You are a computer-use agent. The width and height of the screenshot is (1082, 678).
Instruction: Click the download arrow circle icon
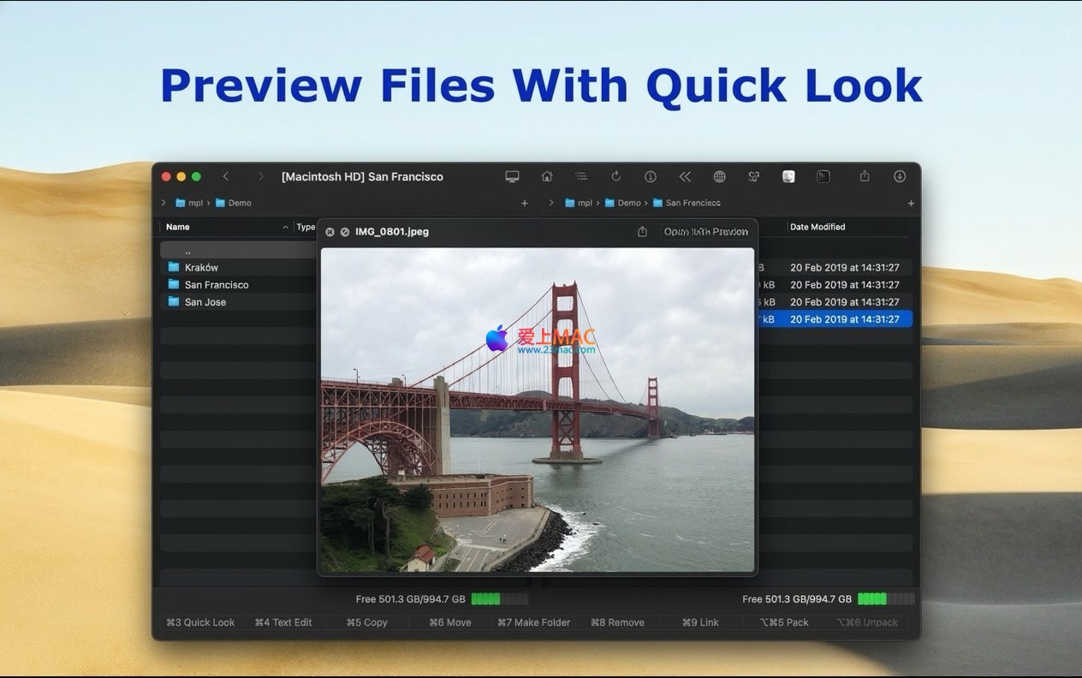click(x=900, y=176)
